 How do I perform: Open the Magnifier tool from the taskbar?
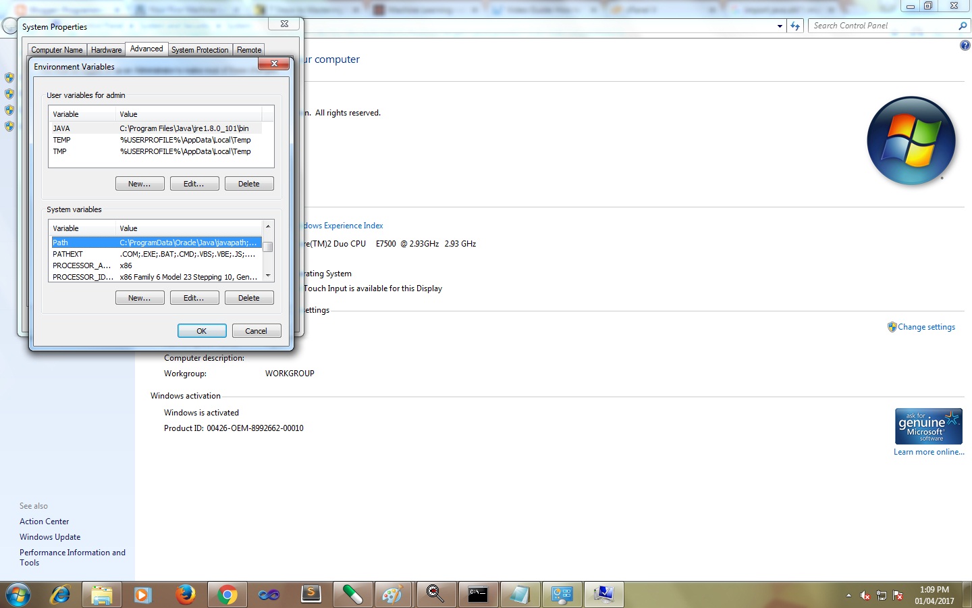436,594
